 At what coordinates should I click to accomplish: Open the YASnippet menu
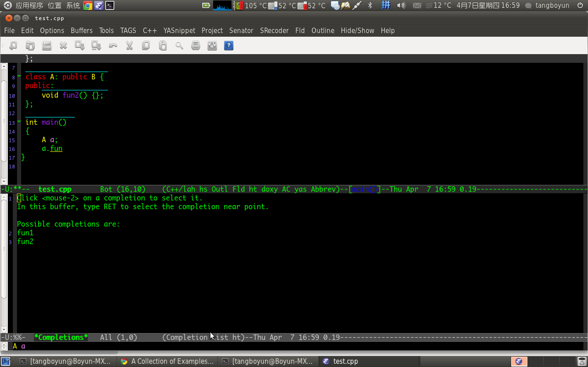[x=179, y=30]
